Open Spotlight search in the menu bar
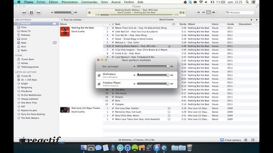Screen dimensions: 273x153 click(247, 2)
